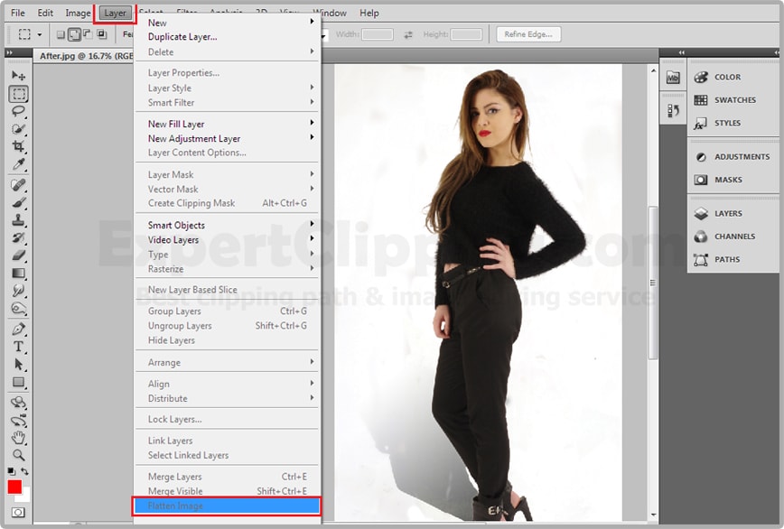Select the Eyedropper tool
This screenshot has width=784, height=529.
coord(19,164)
